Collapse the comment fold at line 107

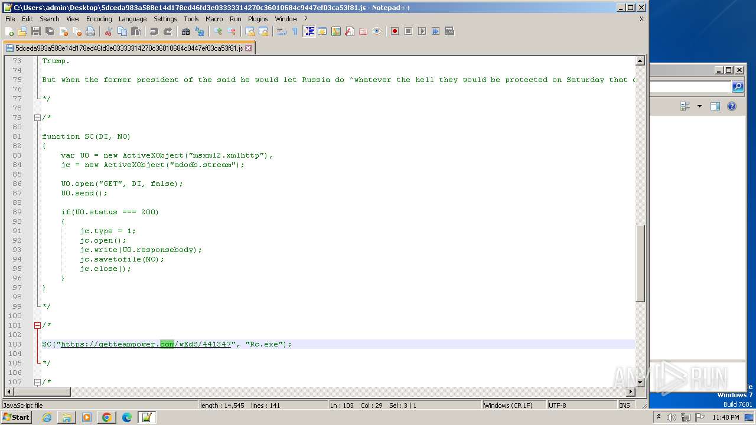(37, 382)
